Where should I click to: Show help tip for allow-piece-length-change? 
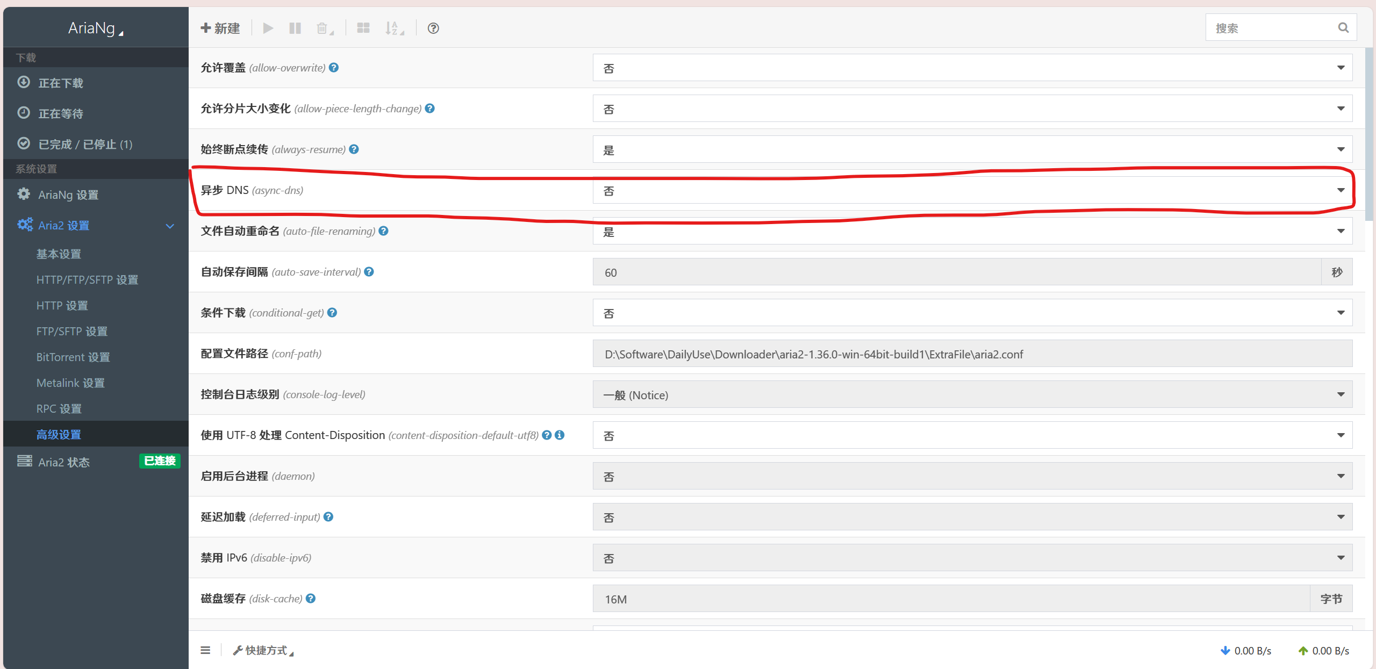(430, 108)
